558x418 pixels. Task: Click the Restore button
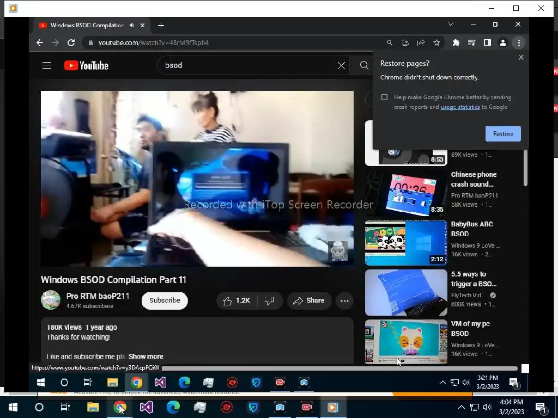[503, 134]
